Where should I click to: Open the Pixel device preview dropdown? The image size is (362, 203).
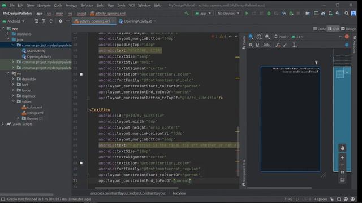tap(282, 37)
